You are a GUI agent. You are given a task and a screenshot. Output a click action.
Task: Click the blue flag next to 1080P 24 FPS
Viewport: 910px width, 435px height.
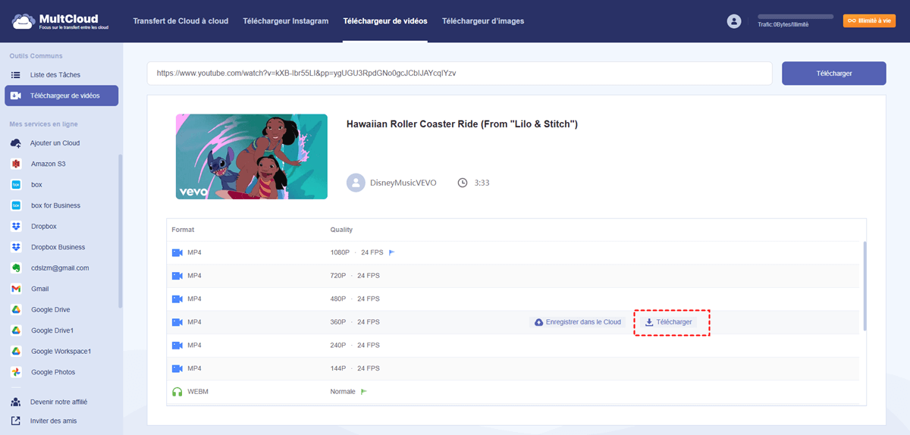(392, 252)
